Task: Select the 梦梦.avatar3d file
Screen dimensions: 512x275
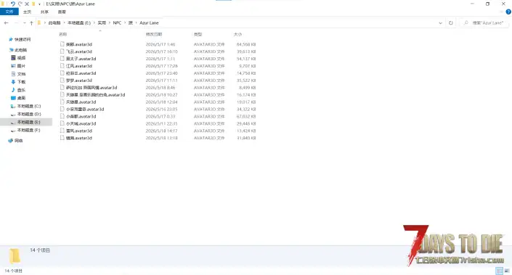Action: (79, 81)
